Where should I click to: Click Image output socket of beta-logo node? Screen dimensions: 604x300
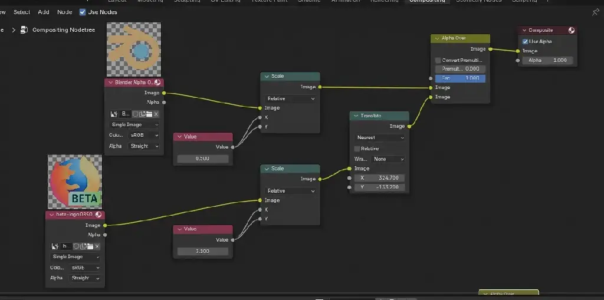pos(105,225)
